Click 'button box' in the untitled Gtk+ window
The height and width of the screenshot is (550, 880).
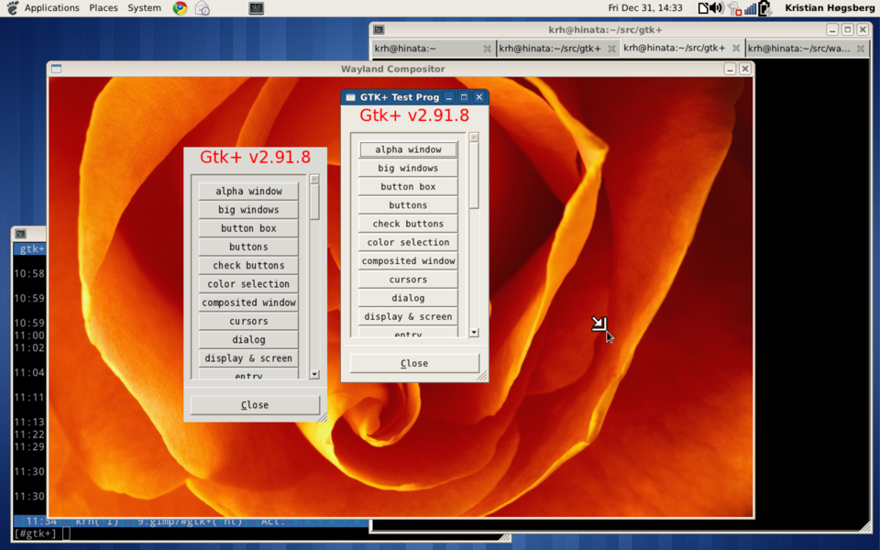(x=248, y=228)
